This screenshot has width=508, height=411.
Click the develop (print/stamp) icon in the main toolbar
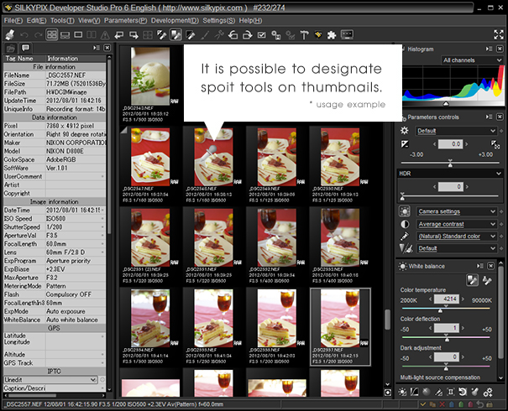coord(10,34)
